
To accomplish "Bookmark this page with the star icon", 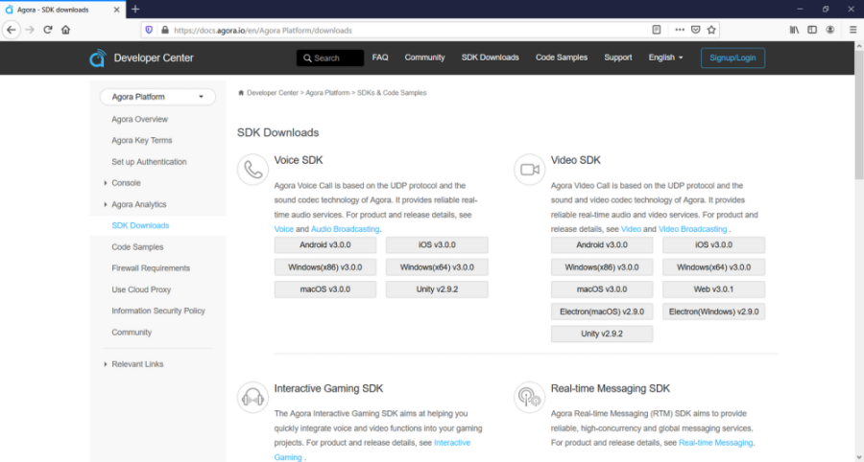I will click(x=711, y=30).
